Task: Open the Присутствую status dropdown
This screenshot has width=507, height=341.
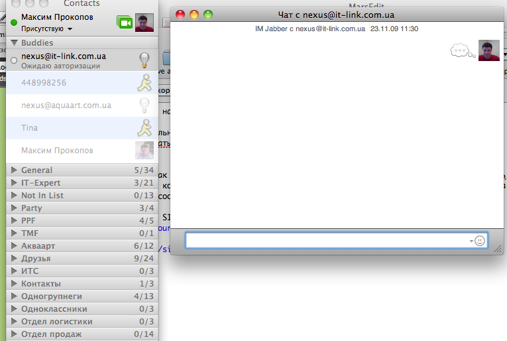Action: pyautogui.click(x=46, y=29)
